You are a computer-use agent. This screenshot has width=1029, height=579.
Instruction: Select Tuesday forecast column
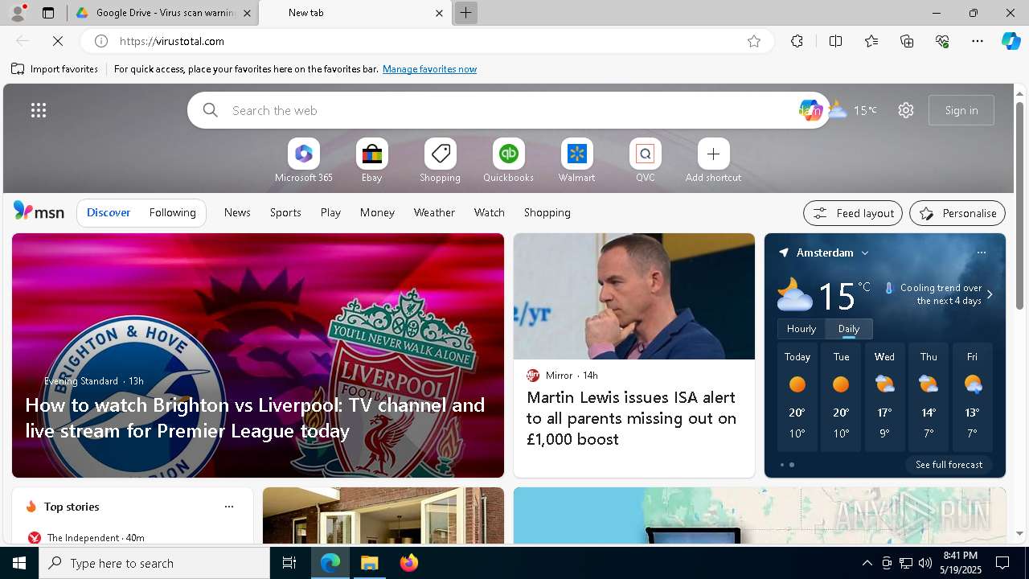pyautogui.click(x=841, y=397)
